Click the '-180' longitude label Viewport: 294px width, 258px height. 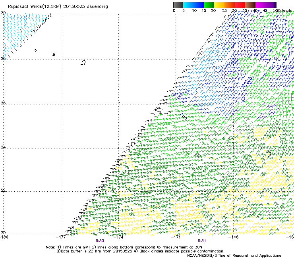[4, 237]
